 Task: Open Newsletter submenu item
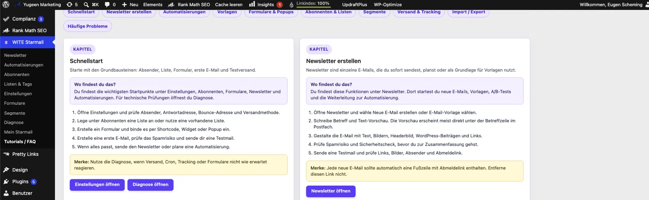pos(15,55)
